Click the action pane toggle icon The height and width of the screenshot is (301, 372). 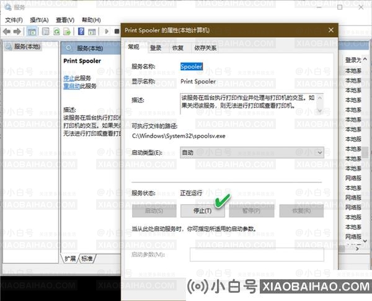coord(92,32)
